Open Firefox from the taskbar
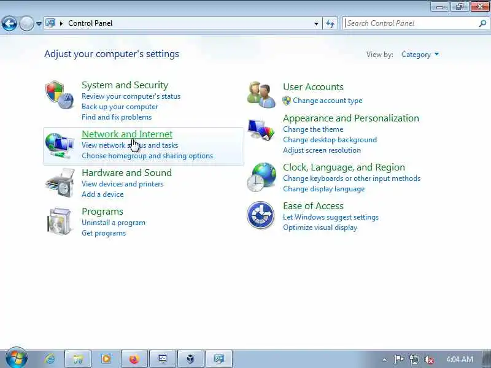491x368 pixels. point(134,359)
